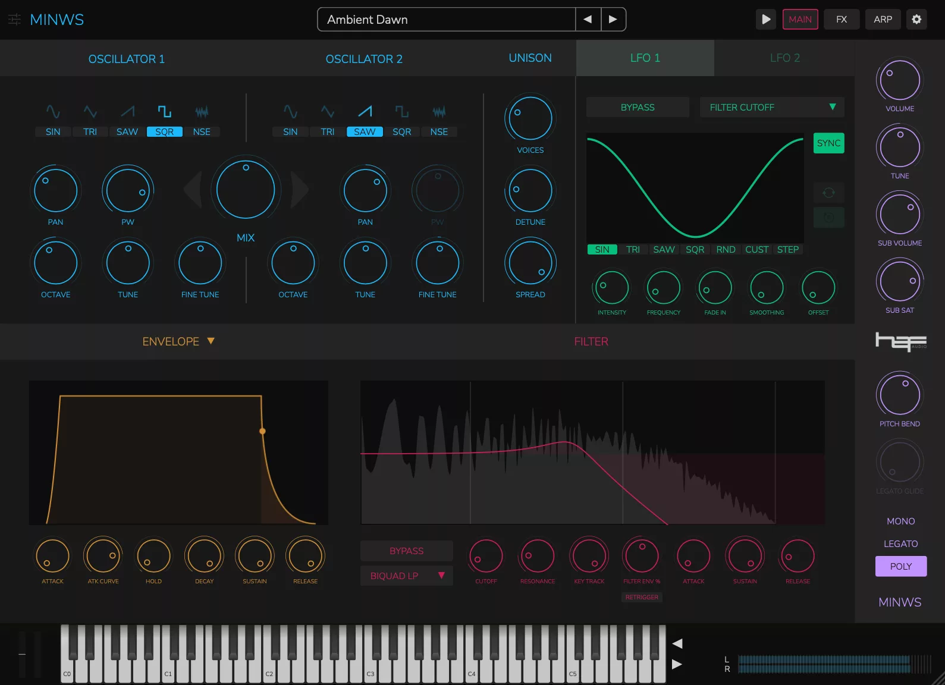Toggle filter RETRIGGER option
This screenshot has width=945, height=685.
[x=642, y=597]
